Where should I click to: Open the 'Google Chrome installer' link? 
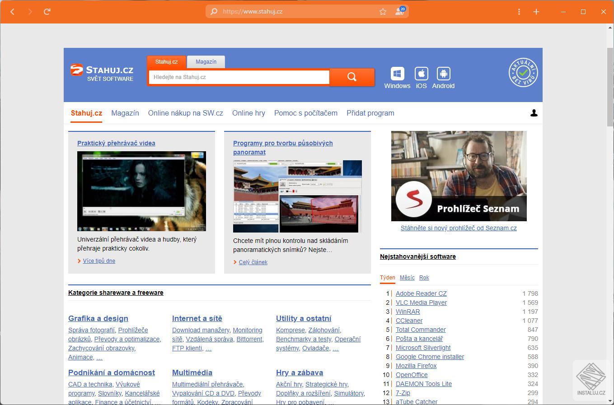[430, 357]
